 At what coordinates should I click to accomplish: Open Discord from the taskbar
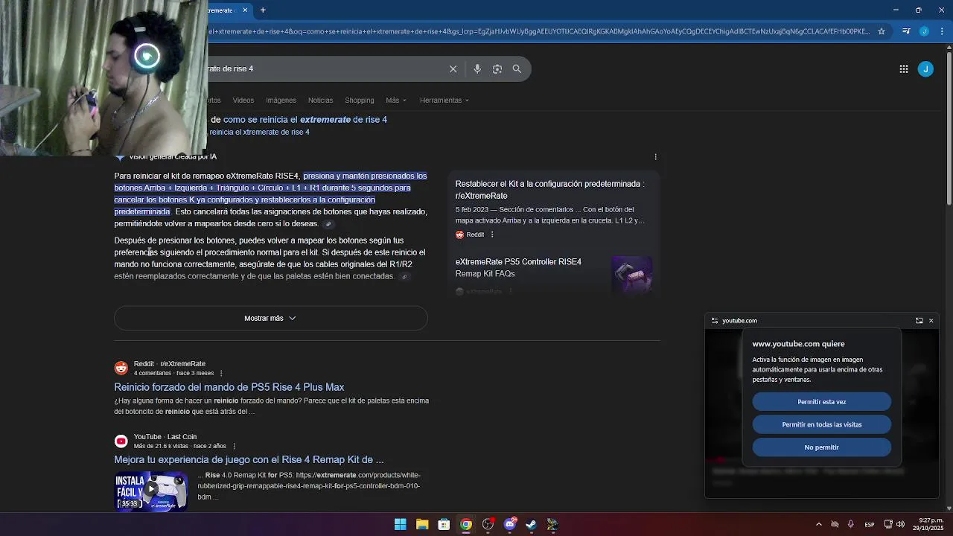(x=509, y=524)
